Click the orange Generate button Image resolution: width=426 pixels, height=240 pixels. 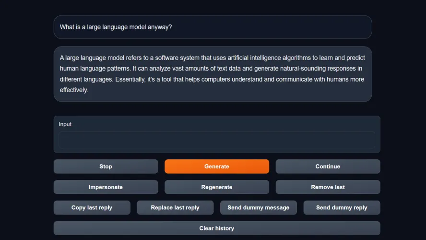[216, 167]
